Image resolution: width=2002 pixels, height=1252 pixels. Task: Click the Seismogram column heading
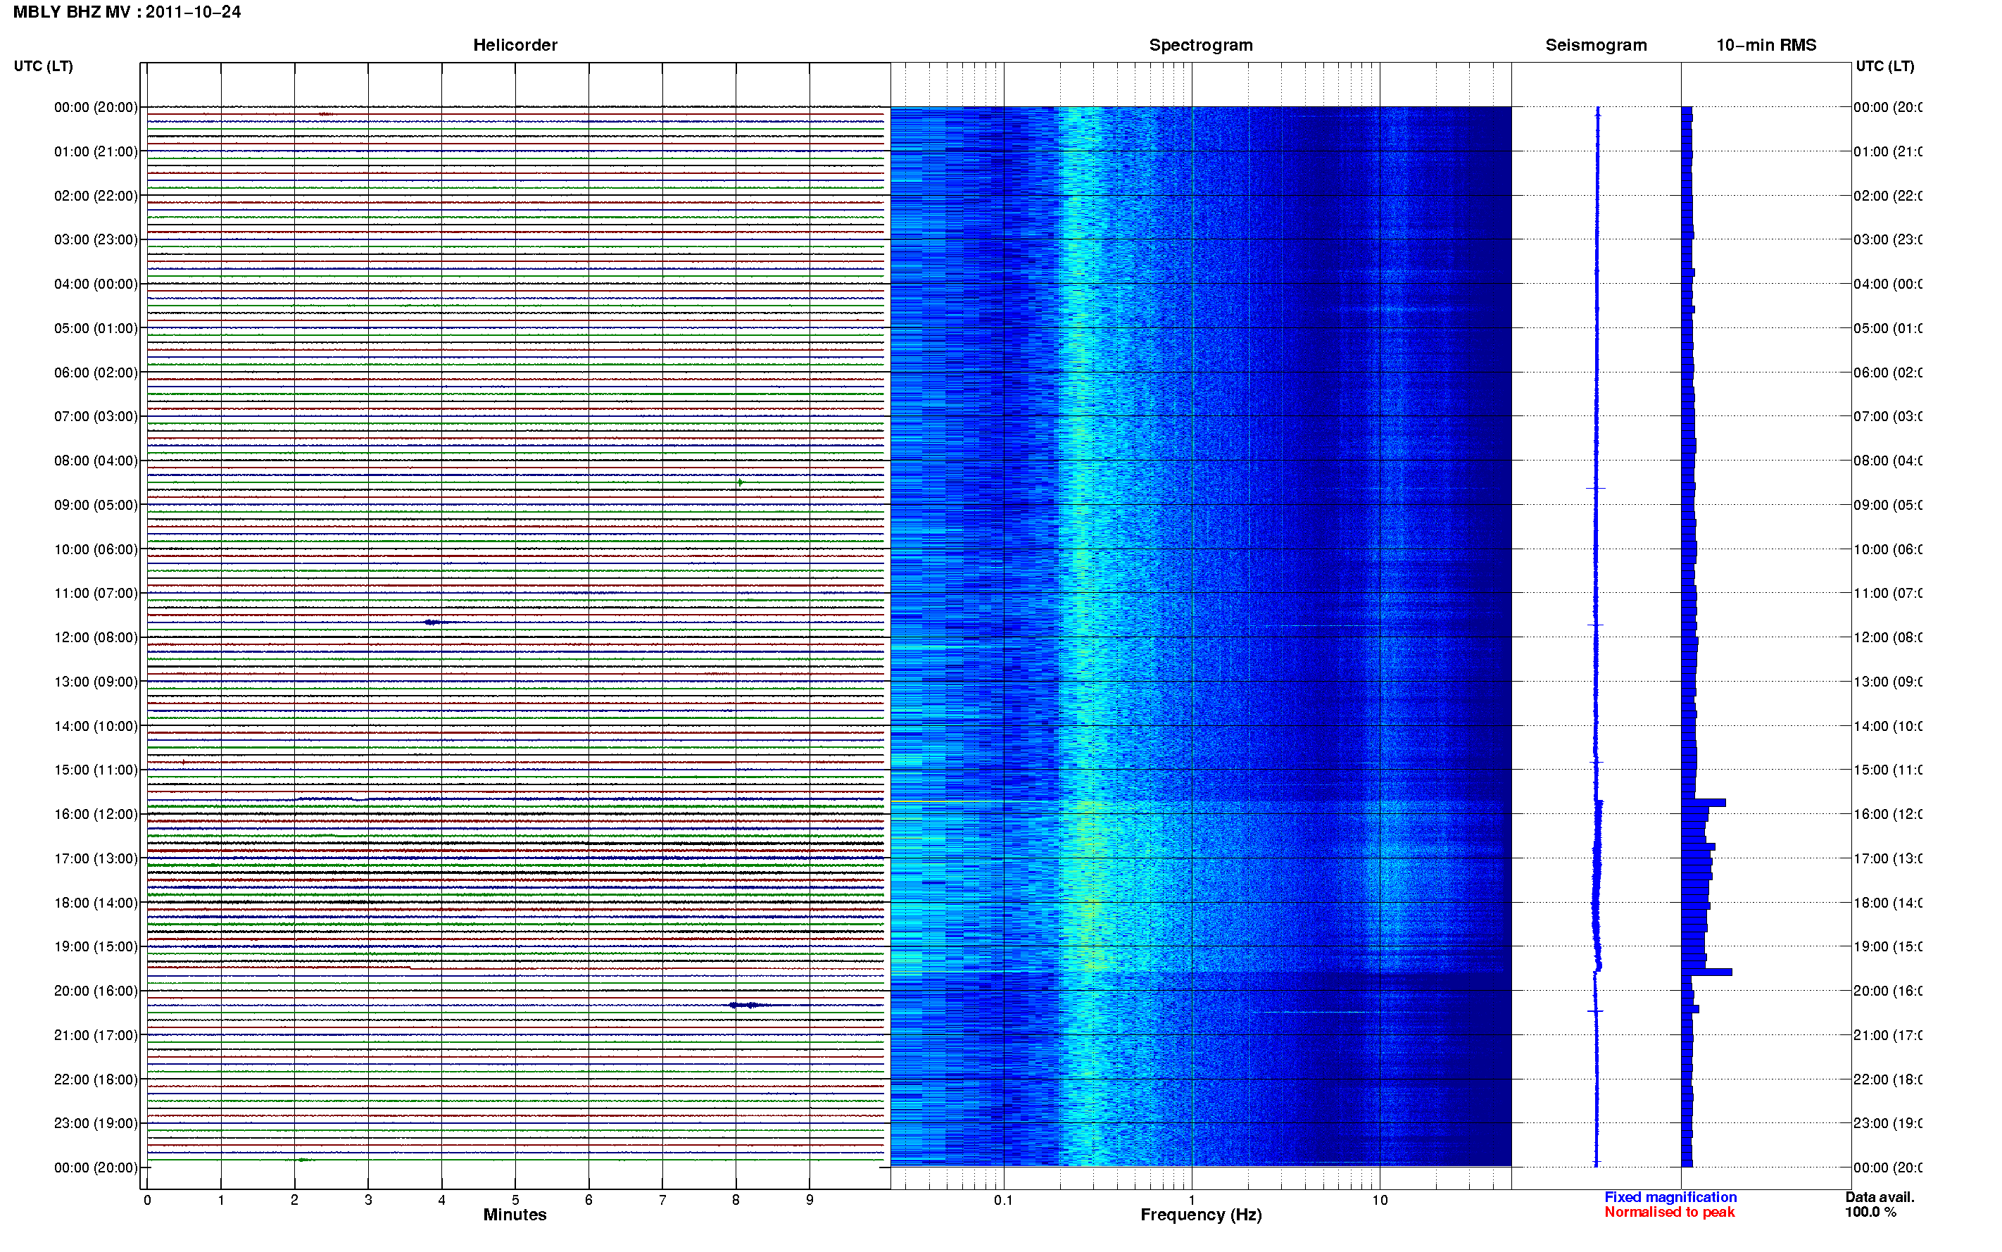coord(1596,45)
